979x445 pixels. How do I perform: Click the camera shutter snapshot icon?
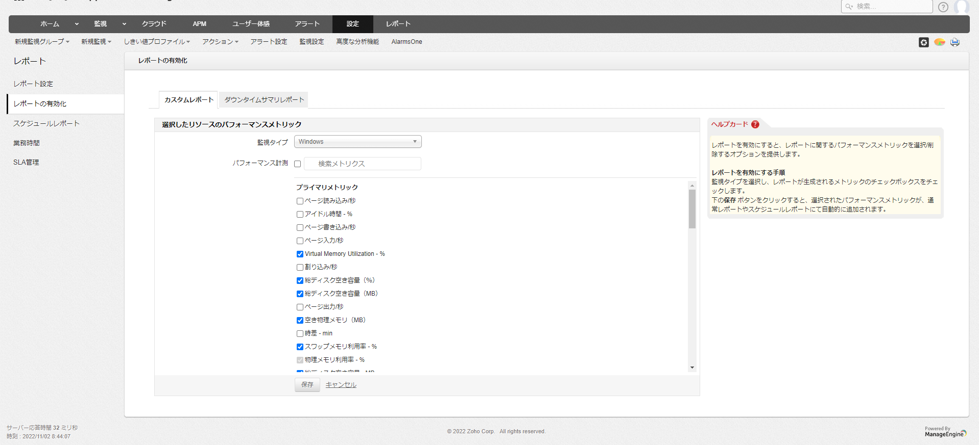pyautogui.click(x=923, y=42)
